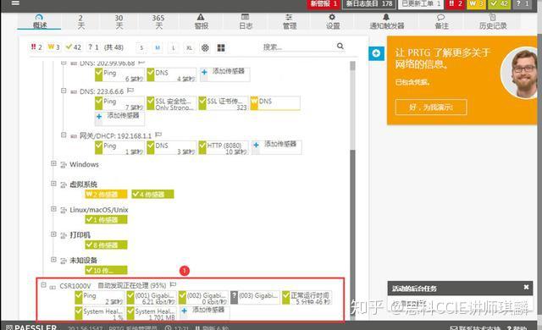Viewport: 542px width, 330px height.
Task: Add sensor (添加传感器) under DNS: 223.6.6.6
Action: (119, 118)
